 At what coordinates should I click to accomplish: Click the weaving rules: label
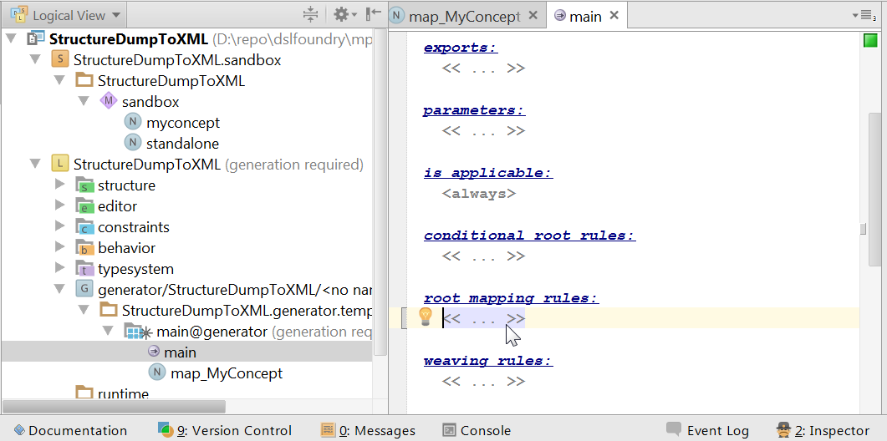coord(487,362)
